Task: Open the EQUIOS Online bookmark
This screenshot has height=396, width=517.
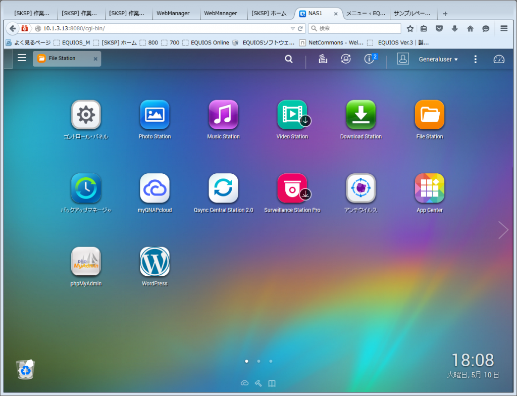Action: click(206, 42)
